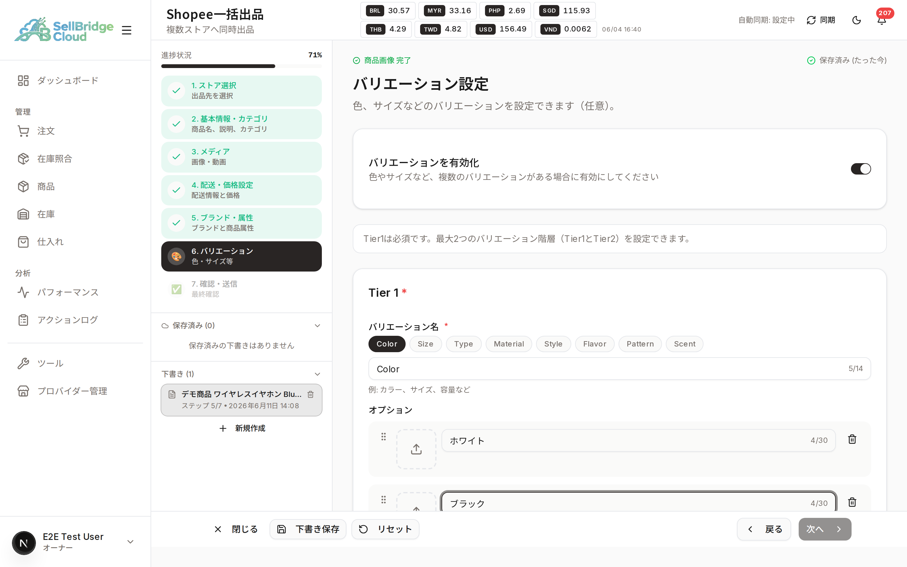Select the Material variation preset
The height and width of the screenshot is (567, 907).
point(509,344)
